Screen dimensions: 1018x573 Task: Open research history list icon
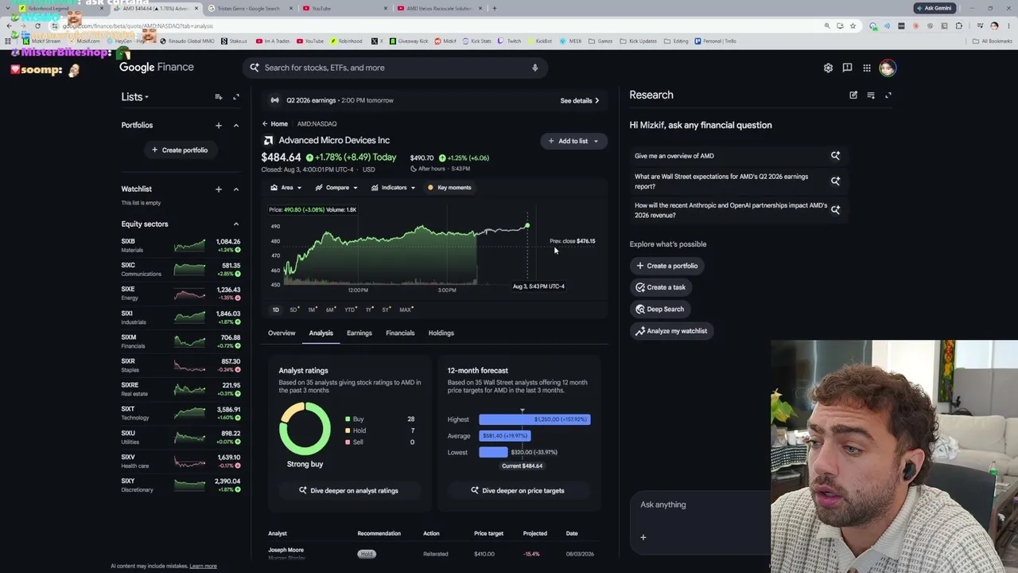click(871, 95)
